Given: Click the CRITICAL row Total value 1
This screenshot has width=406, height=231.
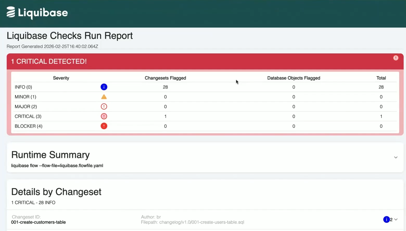Looking at the screenshot, I should [381, 116].
